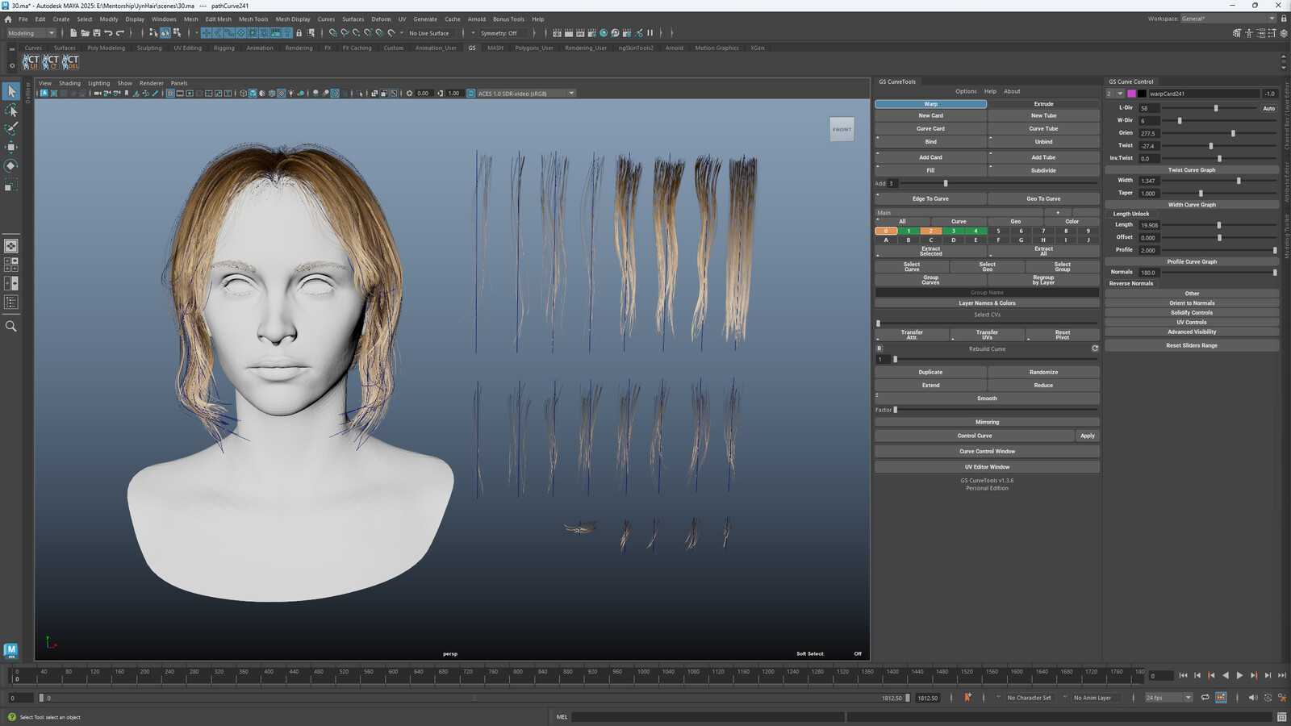This screenshot has height=726, width=1291.
Task: Click the GS shelf CT DEL icon
Action: 71,61
